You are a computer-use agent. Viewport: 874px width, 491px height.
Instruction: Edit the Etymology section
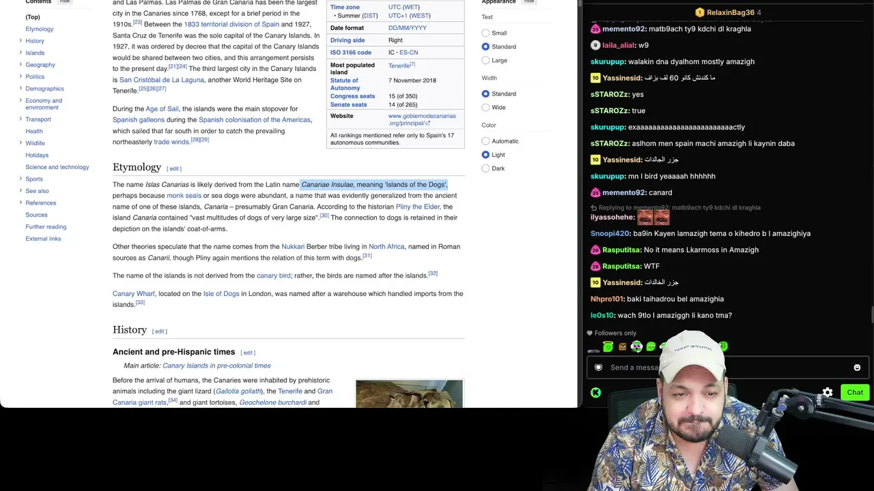174,168
